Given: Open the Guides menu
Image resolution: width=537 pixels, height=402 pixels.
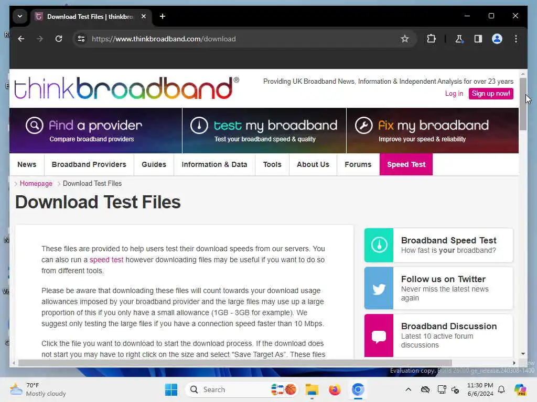Looking at the screenshot, I should (154, 164).
